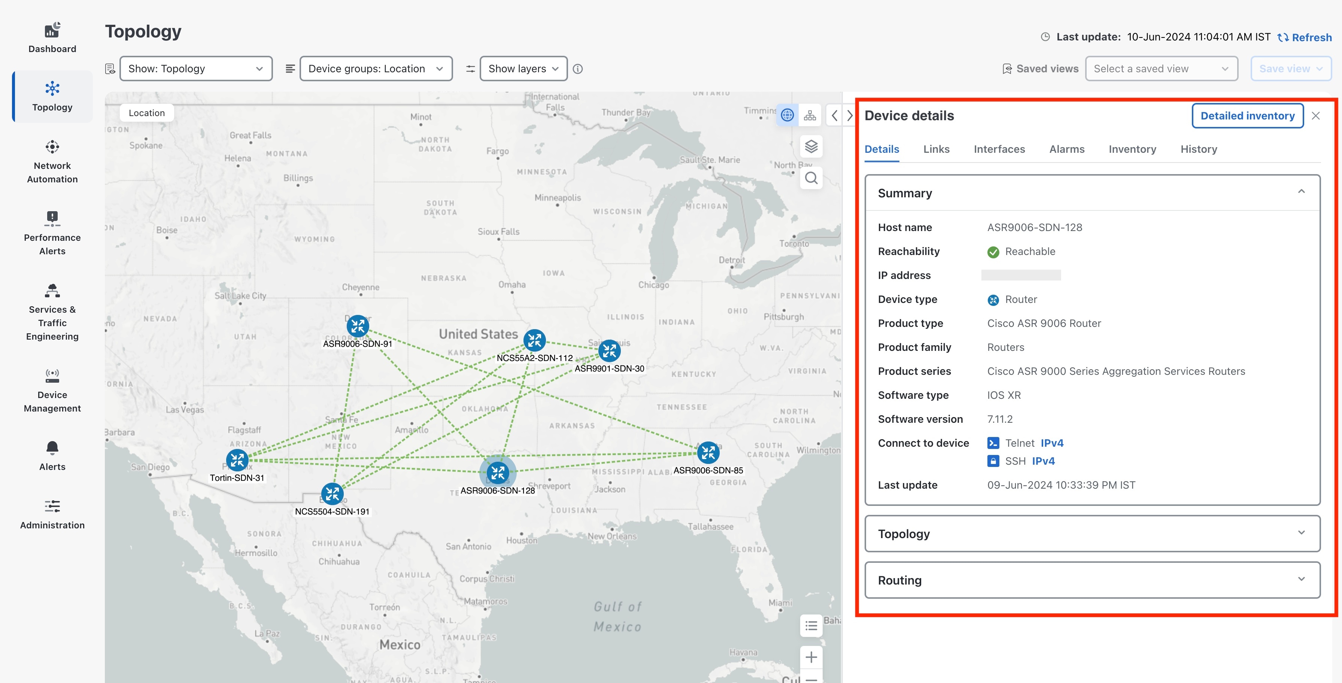Viewport: 1342px width, 683px height.
Task: Switch to the Details tab
Action: tap(881, 149)
